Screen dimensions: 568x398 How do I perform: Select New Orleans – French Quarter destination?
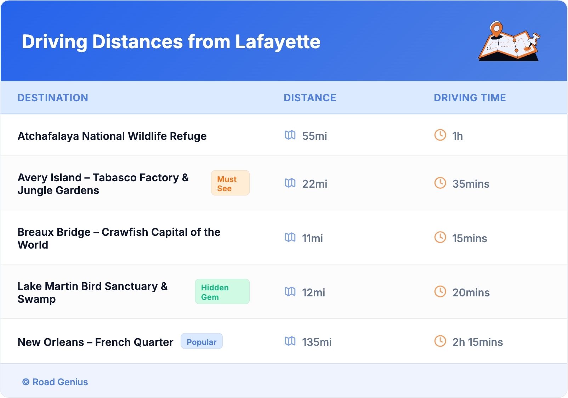pos(95,342)
